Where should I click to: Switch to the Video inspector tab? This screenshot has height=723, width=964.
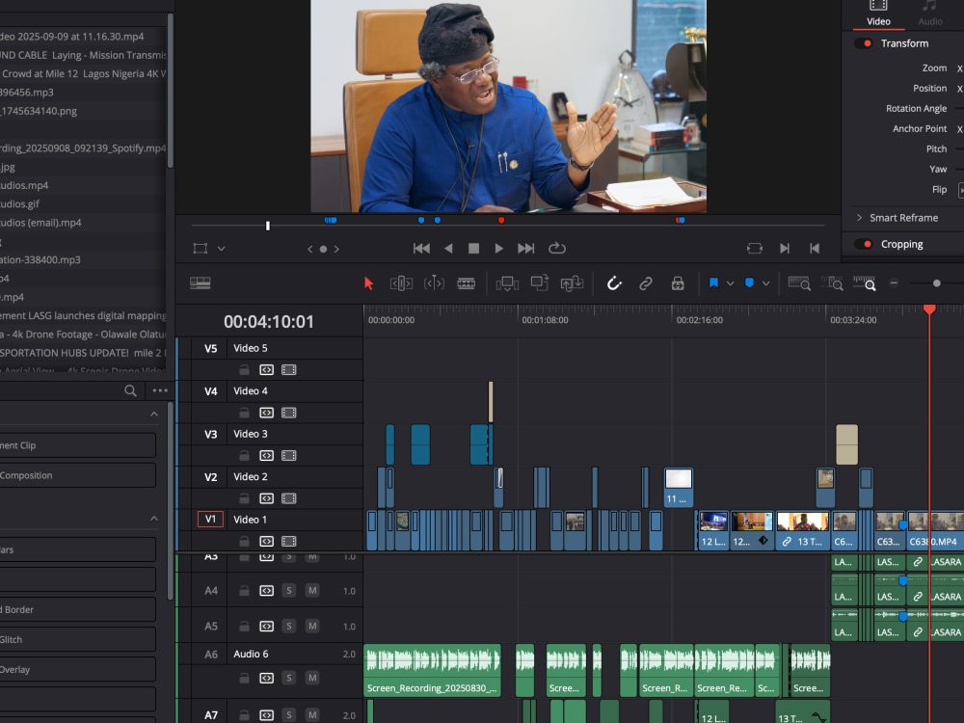[878, 14]
